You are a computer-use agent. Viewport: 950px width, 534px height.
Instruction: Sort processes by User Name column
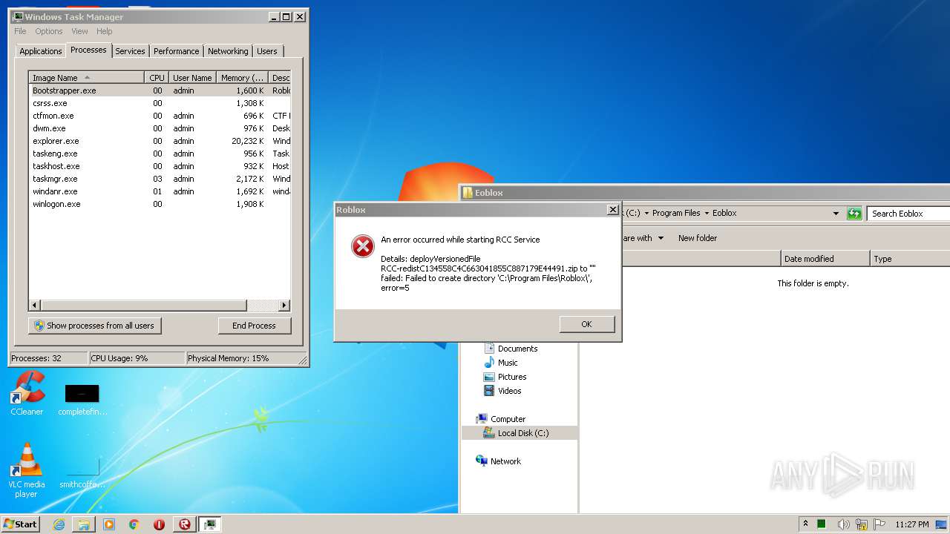pyautogui.click(x=192, y=78)
